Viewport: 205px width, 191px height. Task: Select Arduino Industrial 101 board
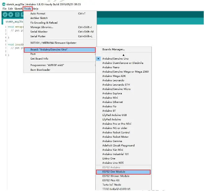(124, 154)
